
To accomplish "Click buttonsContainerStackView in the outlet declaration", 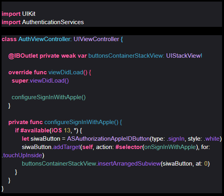I will coord(125,56).
